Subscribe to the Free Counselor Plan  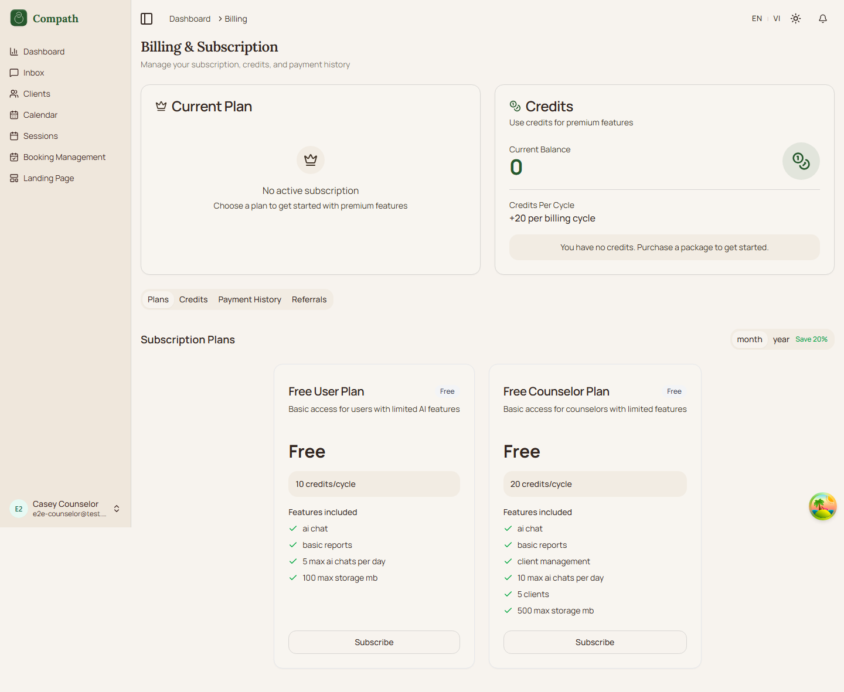click(x=594, y=642)
